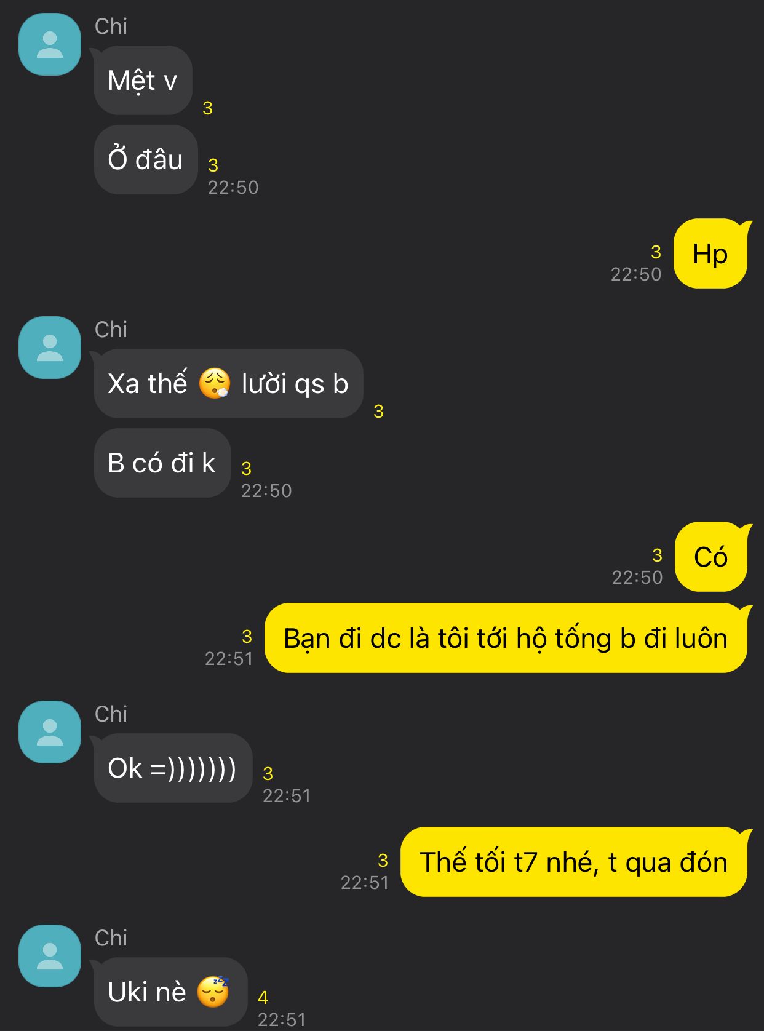Screen dimensions: 764x1031
Task: Tap Chi's avatar beside 'Mệt v'
Action: [x=50, y=44]
